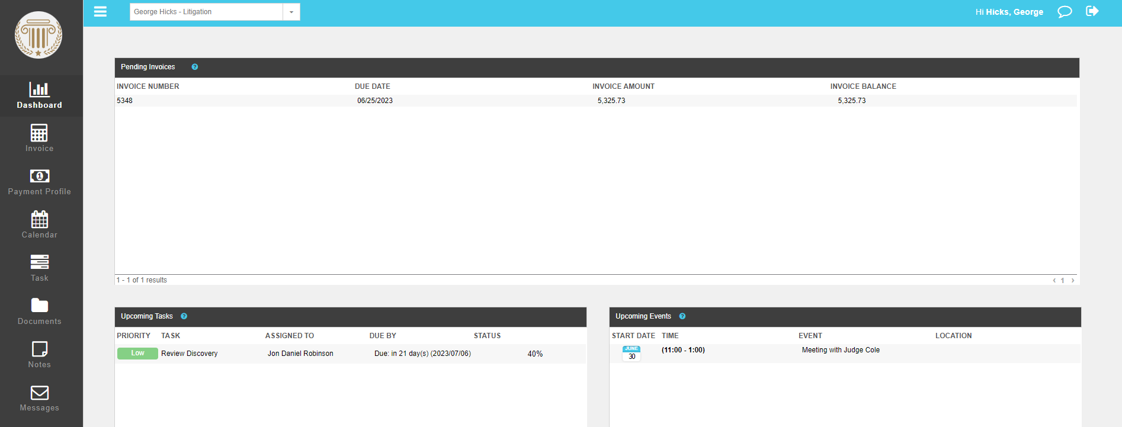Open Payment Profile from sidebar
The image size is (1122, 427).
point(39,182)
